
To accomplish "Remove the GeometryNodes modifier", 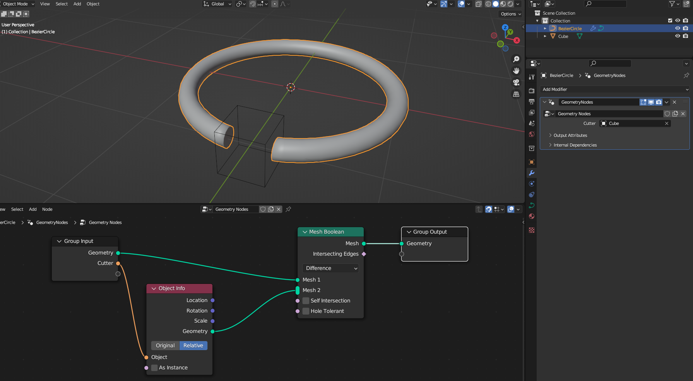I will point(674,102).
